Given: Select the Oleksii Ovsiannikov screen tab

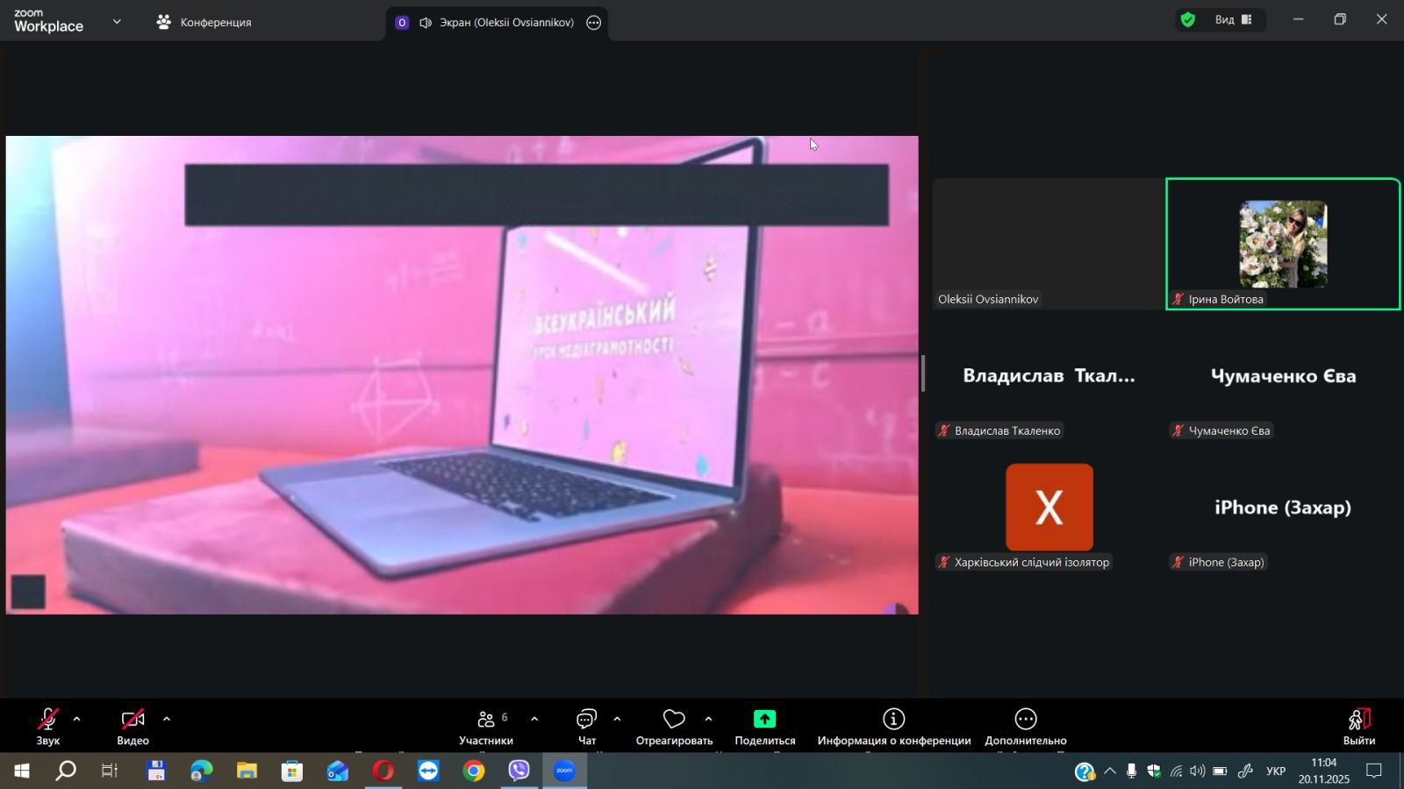Looking at the screenshot, I should (496, 23).
